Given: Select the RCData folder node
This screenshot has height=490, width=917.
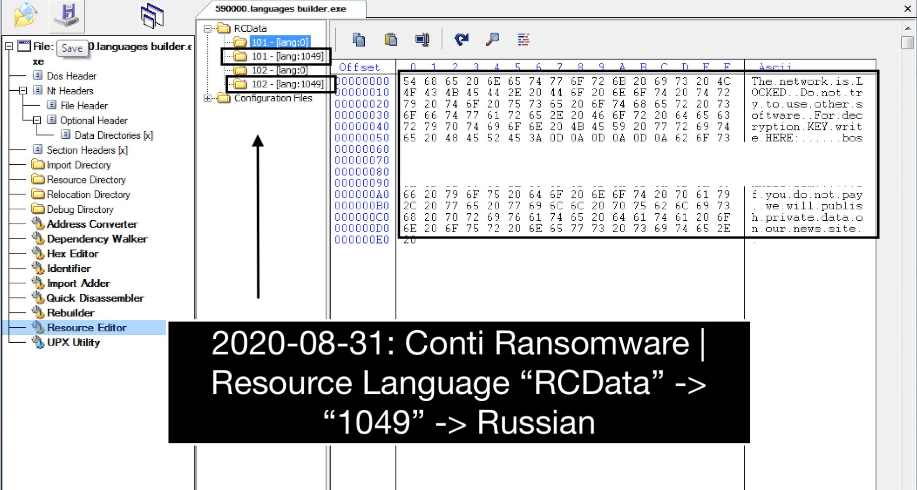Looking at the screenshot, I should pyautogui.click(x=250, y=29).
